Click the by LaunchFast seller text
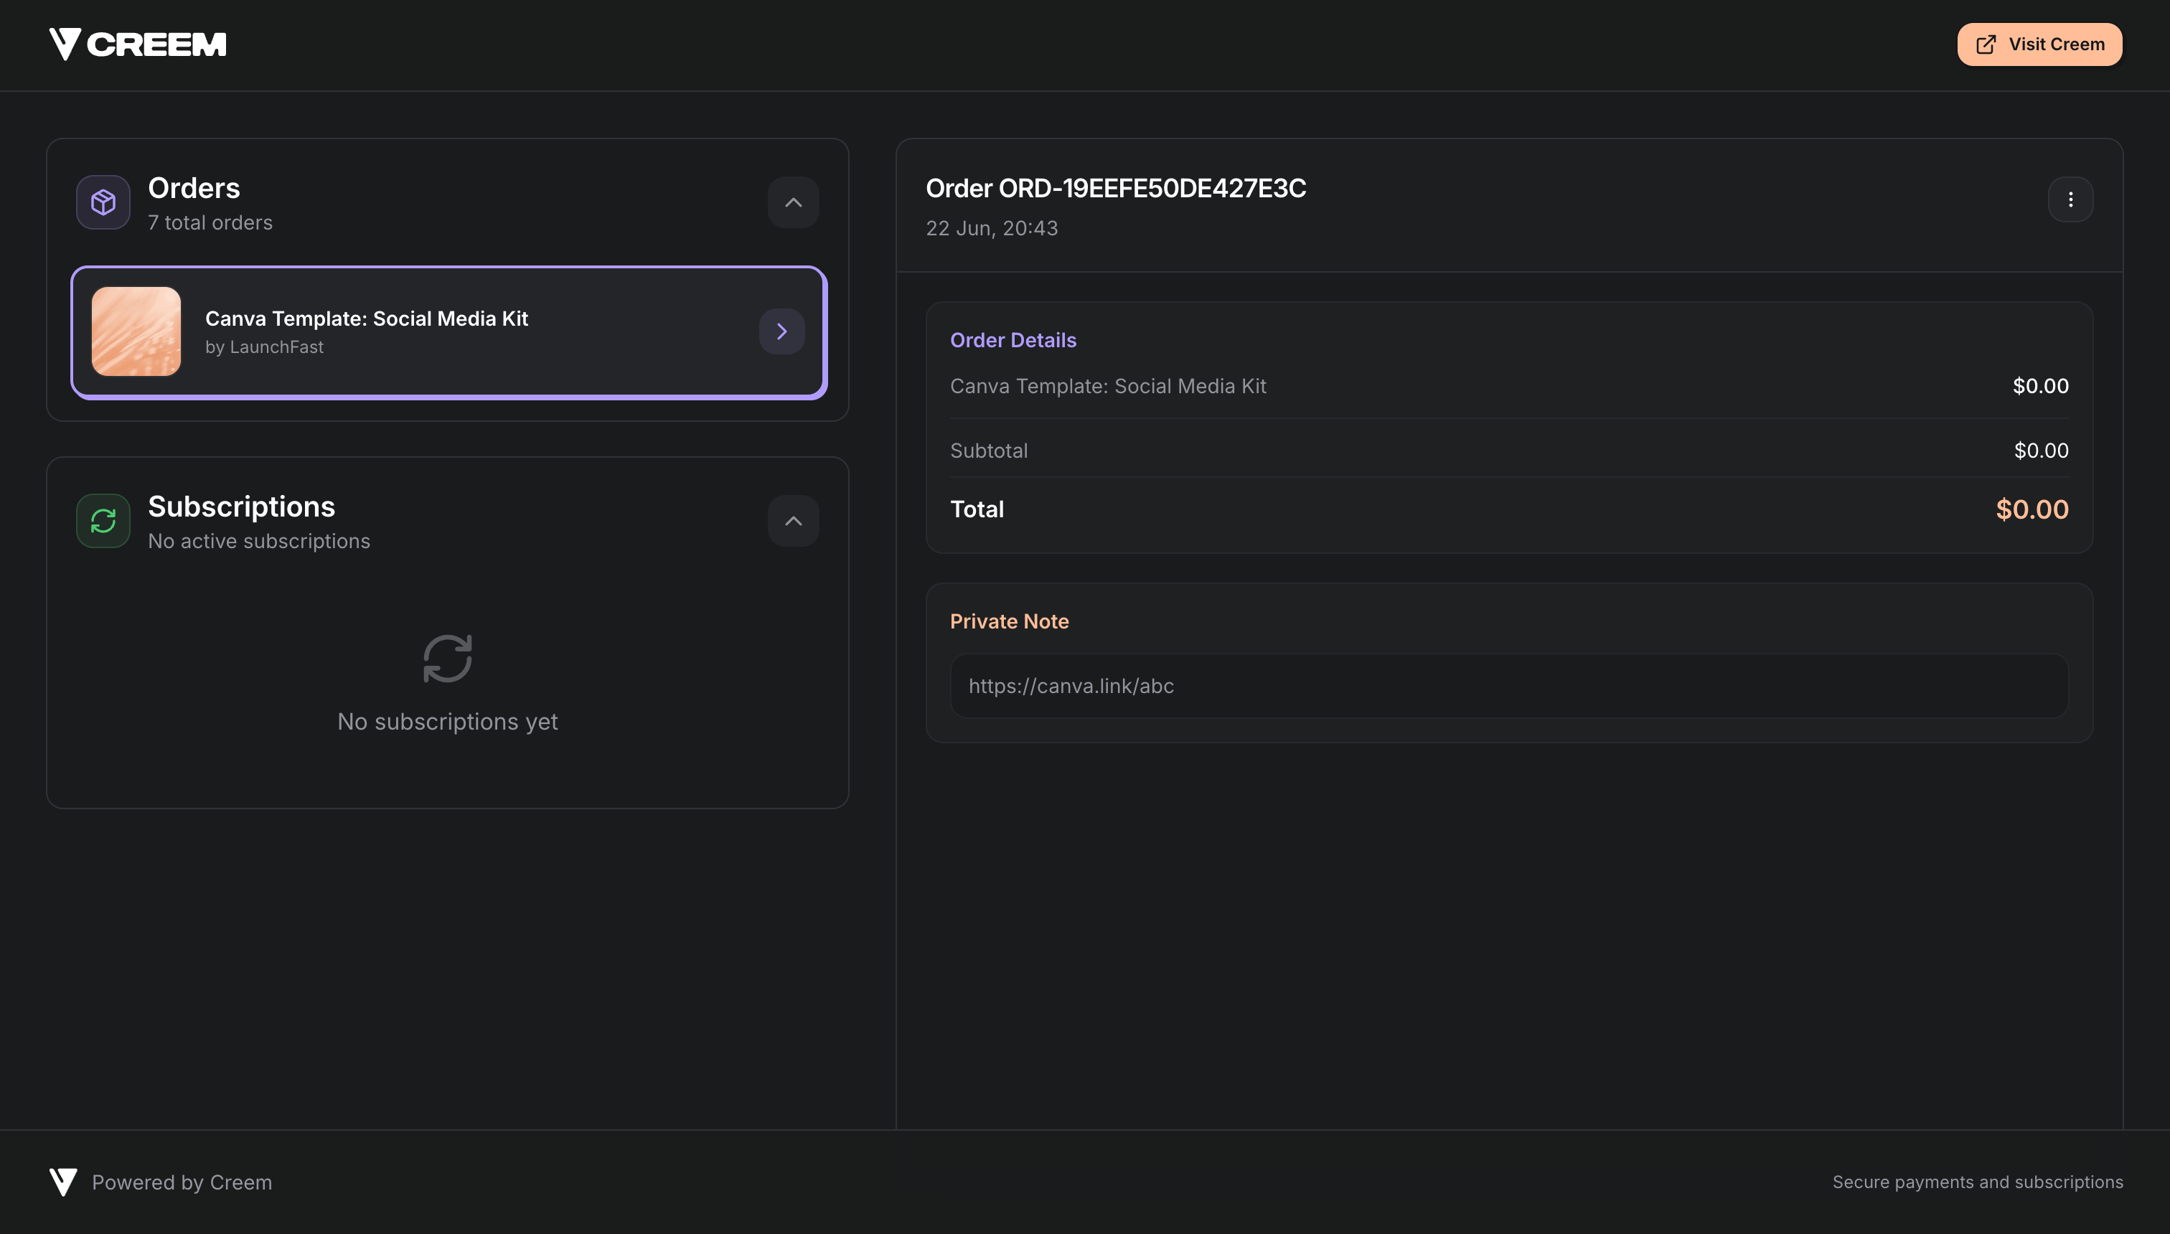Image resolution: width=2170 pixels, height=1234 pixels. (265, 347)
